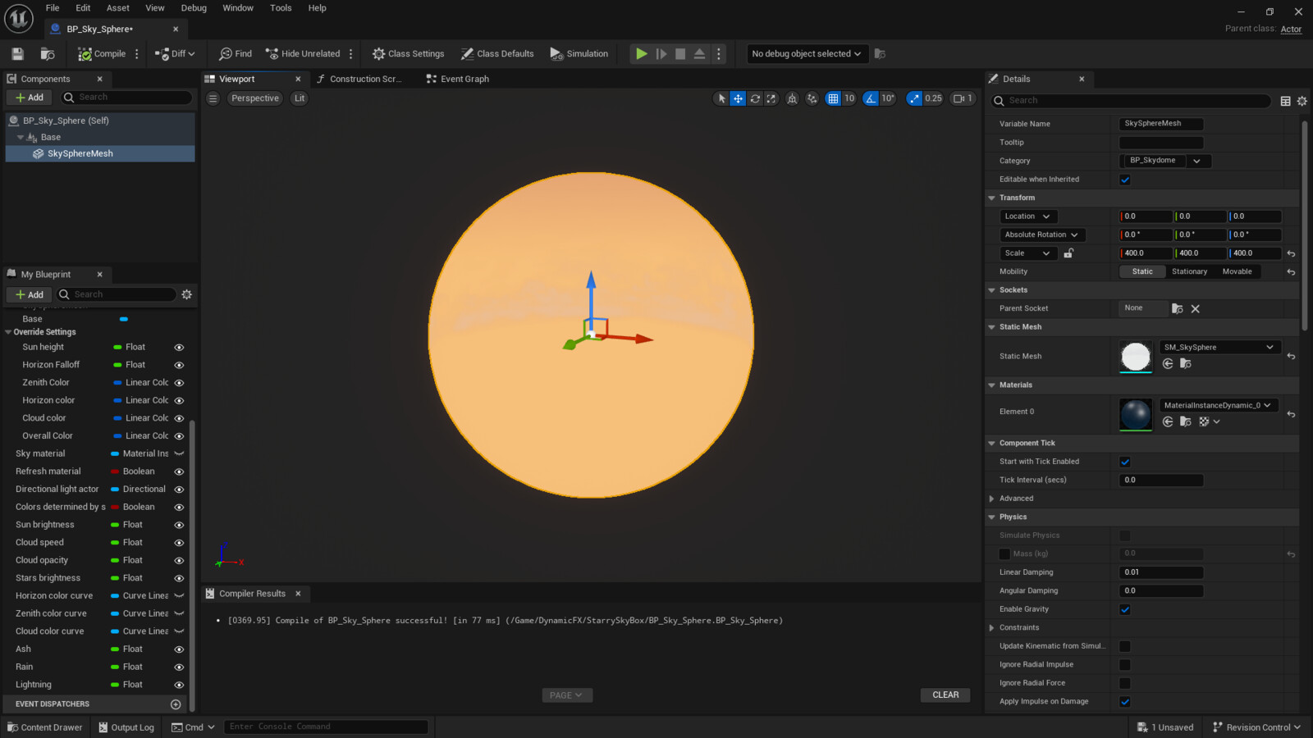1313x738 pixels.
Task: Reset Scale to default arrow
Action: [1291, 254]
